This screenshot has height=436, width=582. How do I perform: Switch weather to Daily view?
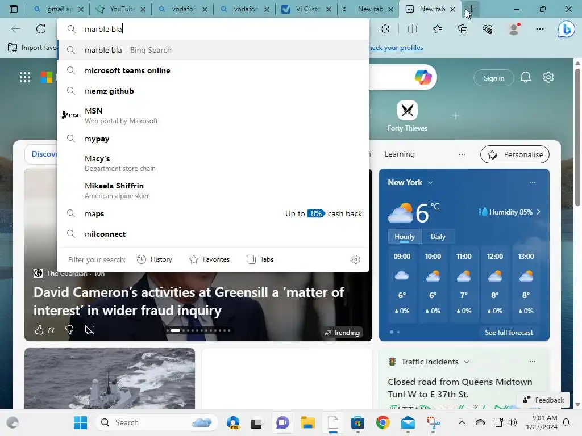tap(438, 237)
